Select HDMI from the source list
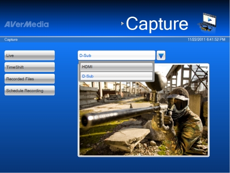230x173 pixels. point(116,67)
